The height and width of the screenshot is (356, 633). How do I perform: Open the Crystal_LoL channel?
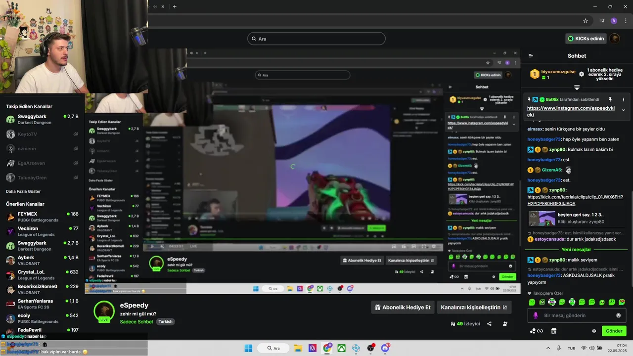pos(42,275)
